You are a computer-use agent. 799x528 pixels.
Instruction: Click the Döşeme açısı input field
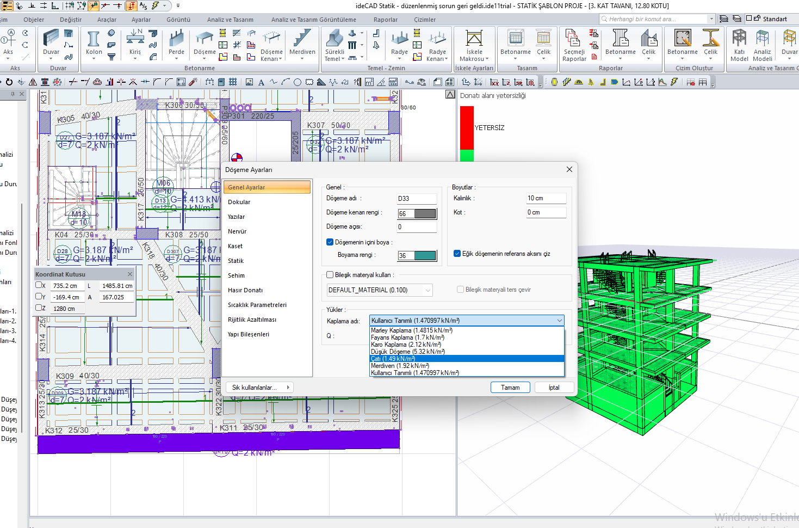(x=417, y=227)
